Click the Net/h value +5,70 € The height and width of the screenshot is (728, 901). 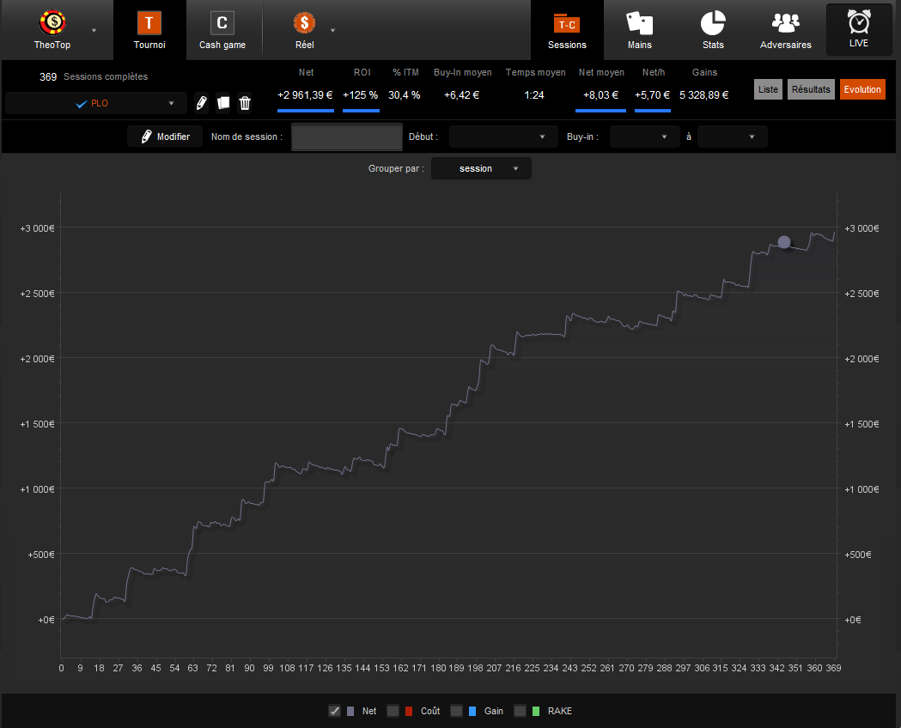pyautogui.click(x=652, y=95)
